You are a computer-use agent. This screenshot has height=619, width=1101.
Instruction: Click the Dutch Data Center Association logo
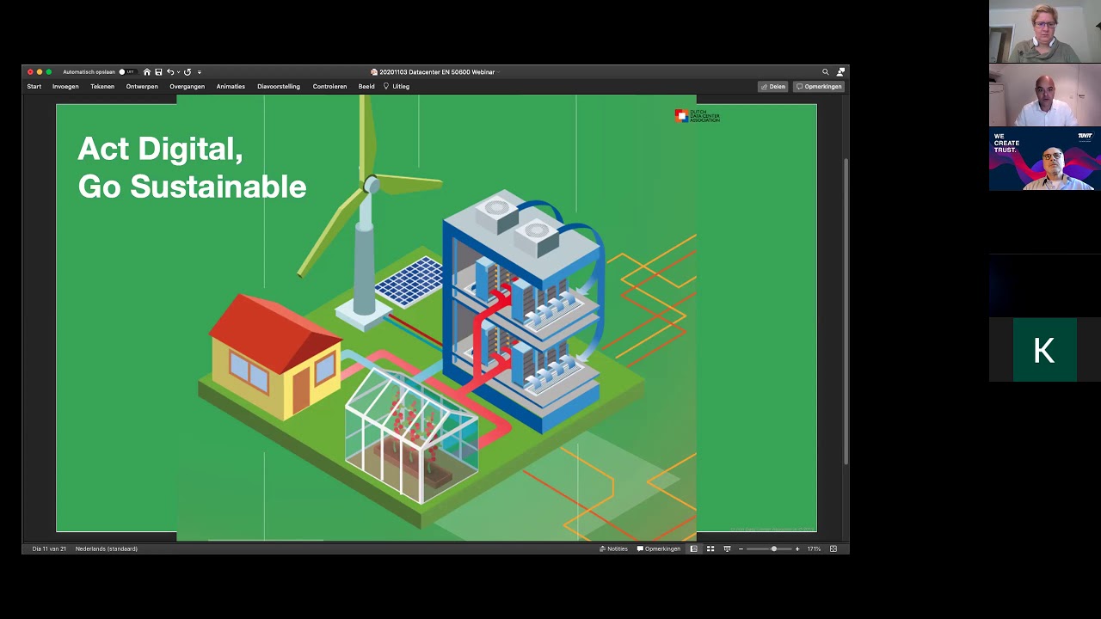pyautogui.click(x=698, y=116)
